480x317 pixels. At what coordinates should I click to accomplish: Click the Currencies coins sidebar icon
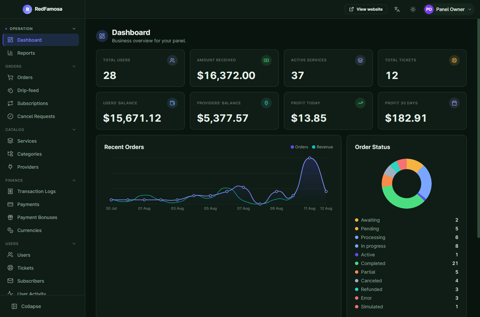click(x=10, y=230)
